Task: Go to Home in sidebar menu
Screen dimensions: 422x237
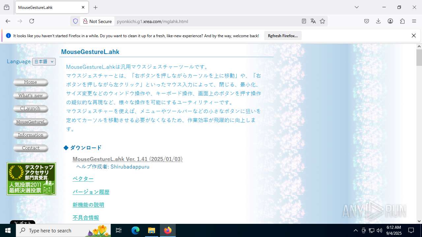Action: coord(31,82)
